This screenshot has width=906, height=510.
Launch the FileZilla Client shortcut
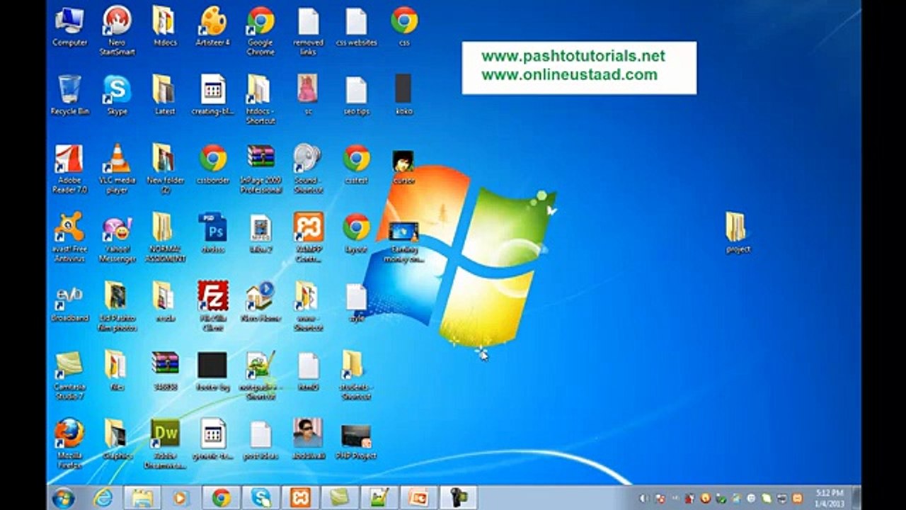point(212,307)
